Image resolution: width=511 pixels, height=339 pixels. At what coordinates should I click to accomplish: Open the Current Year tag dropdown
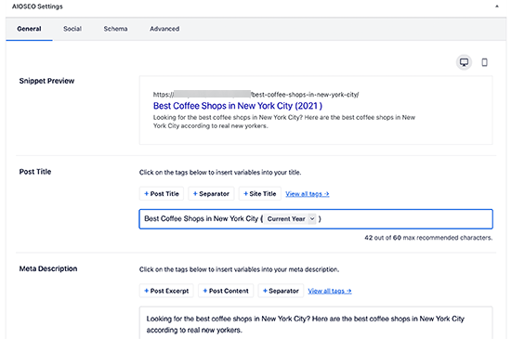(312, 219)
